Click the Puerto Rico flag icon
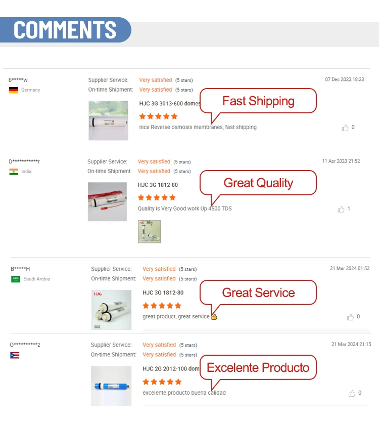Screen dimensions: 379x421 [15, 355]
